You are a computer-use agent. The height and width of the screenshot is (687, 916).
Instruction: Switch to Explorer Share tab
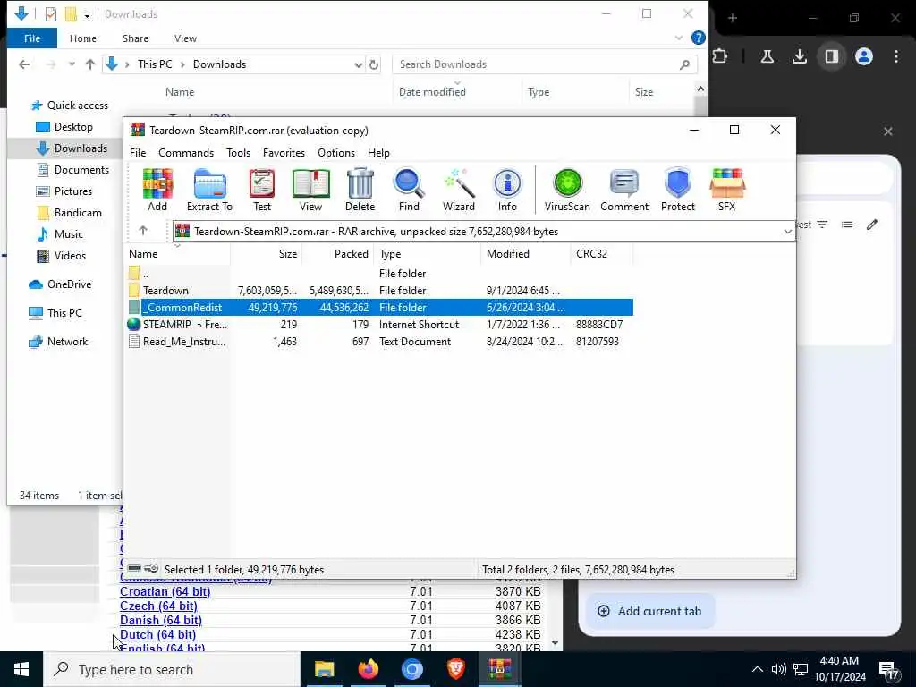tap(135, 38)
